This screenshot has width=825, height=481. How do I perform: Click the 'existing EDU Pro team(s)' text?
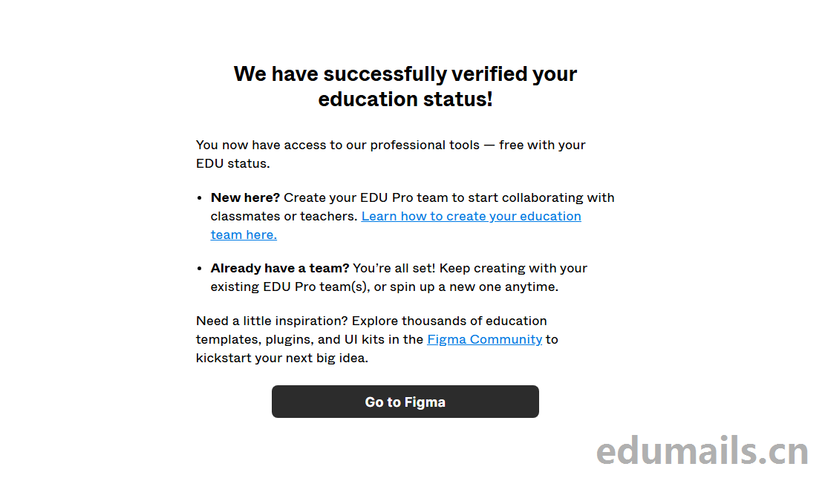click(284, 287)
